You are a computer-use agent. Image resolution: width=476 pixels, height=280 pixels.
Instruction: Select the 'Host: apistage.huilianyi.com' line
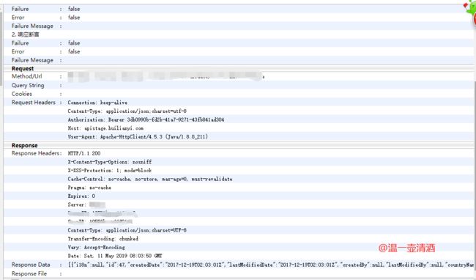click(105, 128)
